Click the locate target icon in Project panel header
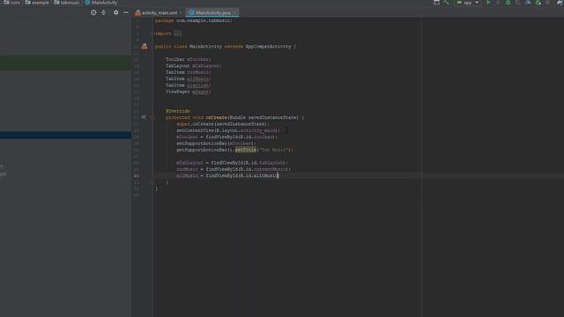Image resolution: width=564 pixels, height=317 pixels. click(x=93, y=12)
